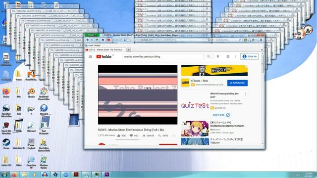Open YouTube settings three-dot menu
Image resolution: width=317 pixels, height=178 pixels.
point(236,57)
